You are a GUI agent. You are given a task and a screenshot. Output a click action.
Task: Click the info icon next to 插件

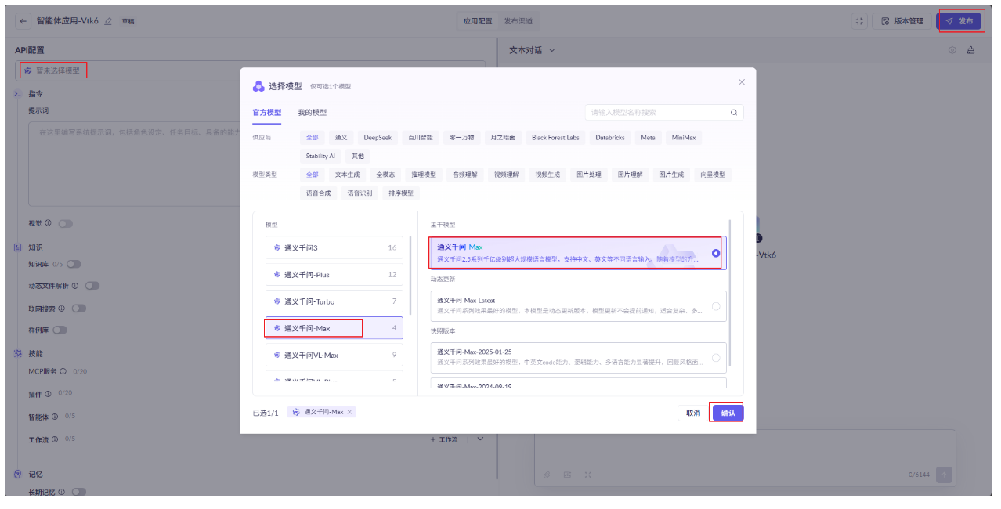(49, 394)
